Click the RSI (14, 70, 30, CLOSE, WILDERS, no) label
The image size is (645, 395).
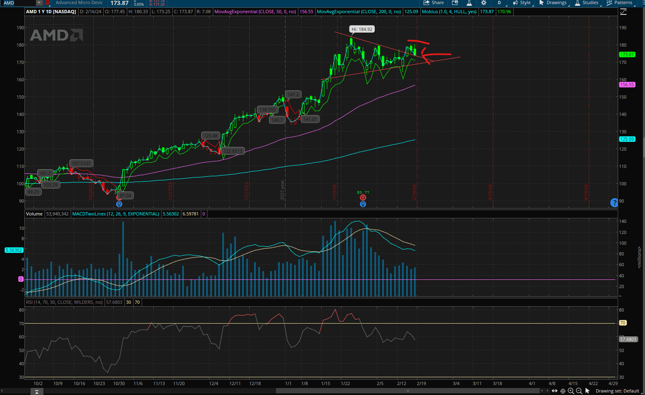64,302
